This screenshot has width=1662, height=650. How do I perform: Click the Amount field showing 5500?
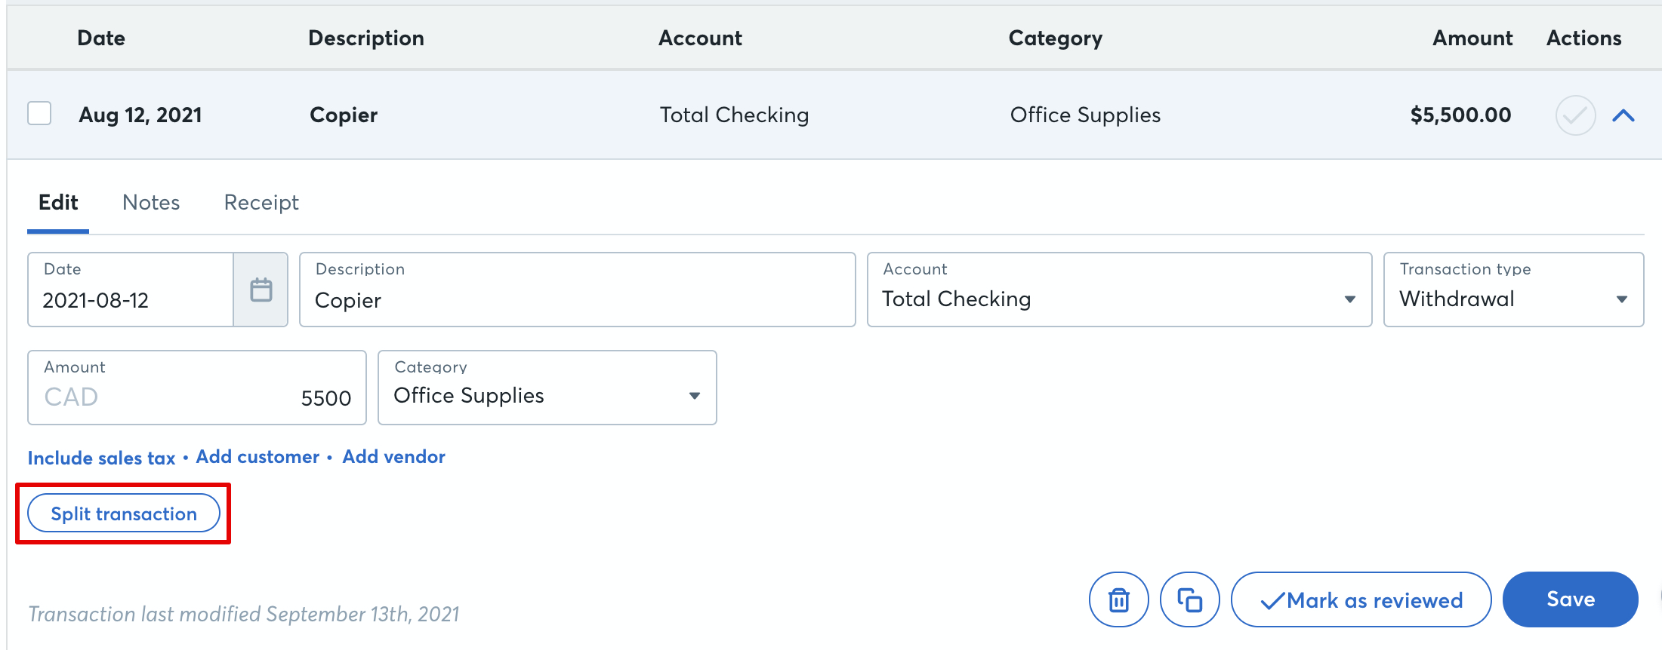point(196,397)
